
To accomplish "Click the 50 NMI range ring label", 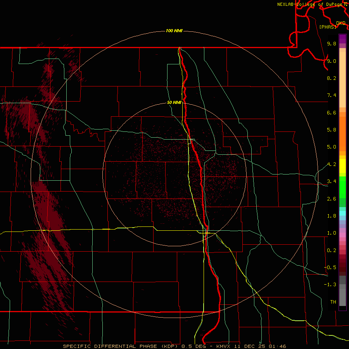I will tap(174, 102).
